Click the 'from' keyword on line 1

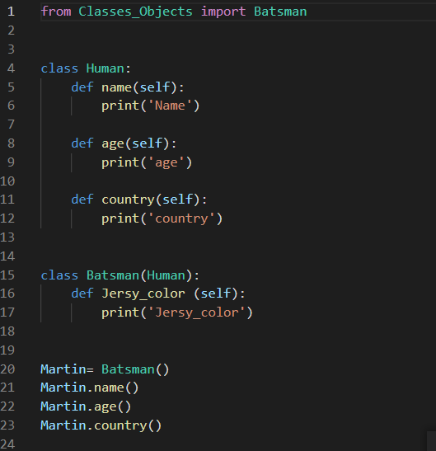tap(56, 12)
